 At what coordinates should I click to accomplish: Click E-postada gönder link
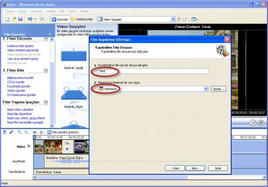[x=19, y=86]
